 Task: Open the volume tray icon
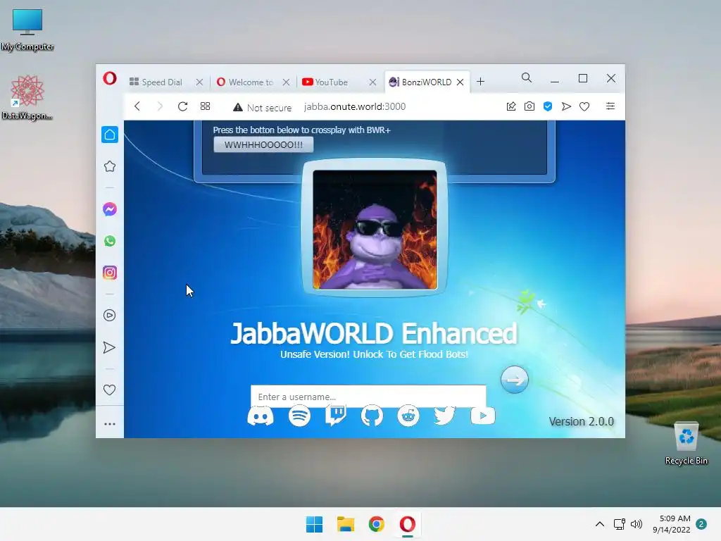pos(637,524)
